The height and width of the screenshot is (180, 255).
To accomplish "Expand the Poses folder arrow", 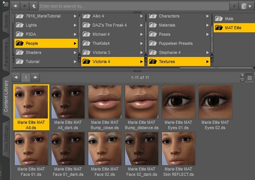I will tap(207, 34).
